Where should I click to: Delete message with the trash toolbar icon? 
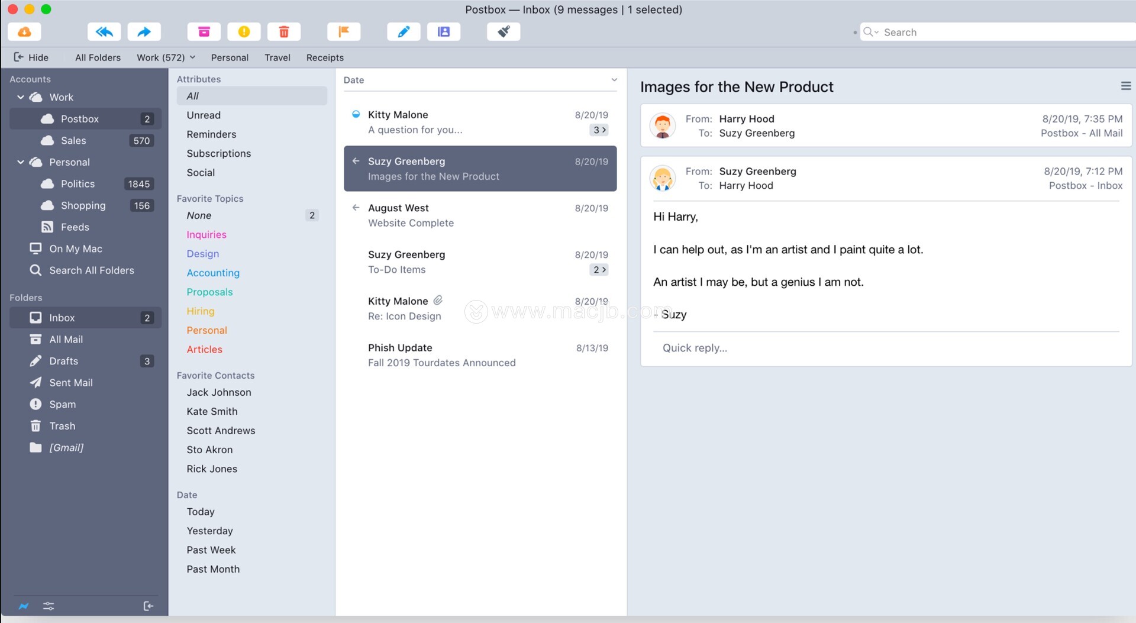pos(284,32)
